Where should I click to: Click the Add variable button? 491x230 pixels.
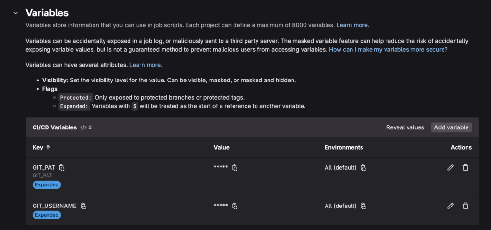pyautogui.click(x=451, y=127)
